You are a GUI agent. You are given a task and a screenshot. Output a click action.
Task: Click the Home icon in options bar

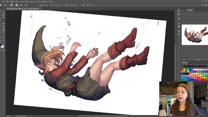[x=1, y=5]
